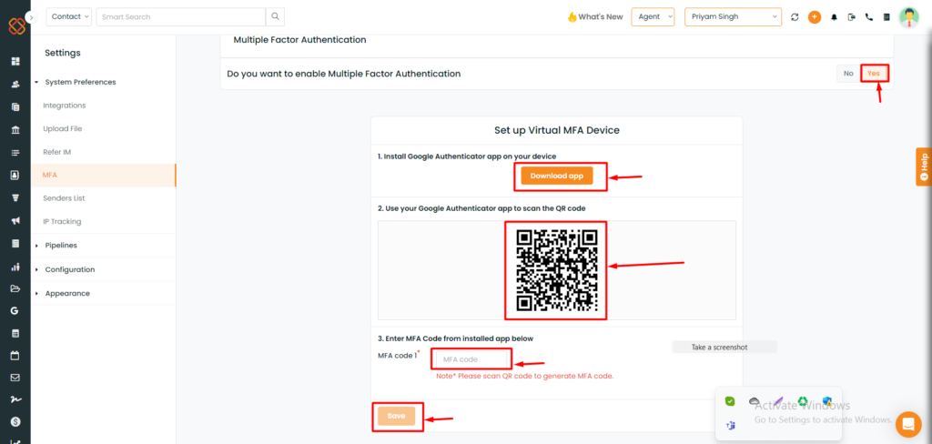Click the Save button
The height and width of the screenshot is (444, 932).
click(x=396, y=416)
